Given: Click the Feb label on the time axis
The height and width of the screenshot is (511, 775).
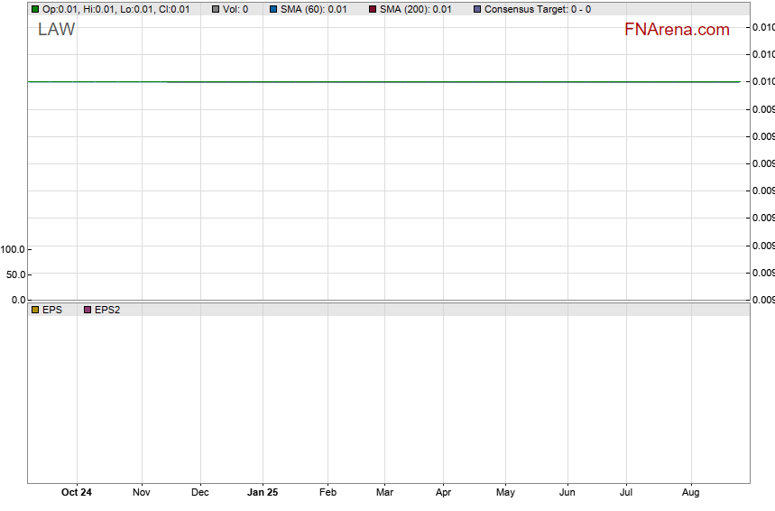Looking at the screenshot, I should coord(328,493).
